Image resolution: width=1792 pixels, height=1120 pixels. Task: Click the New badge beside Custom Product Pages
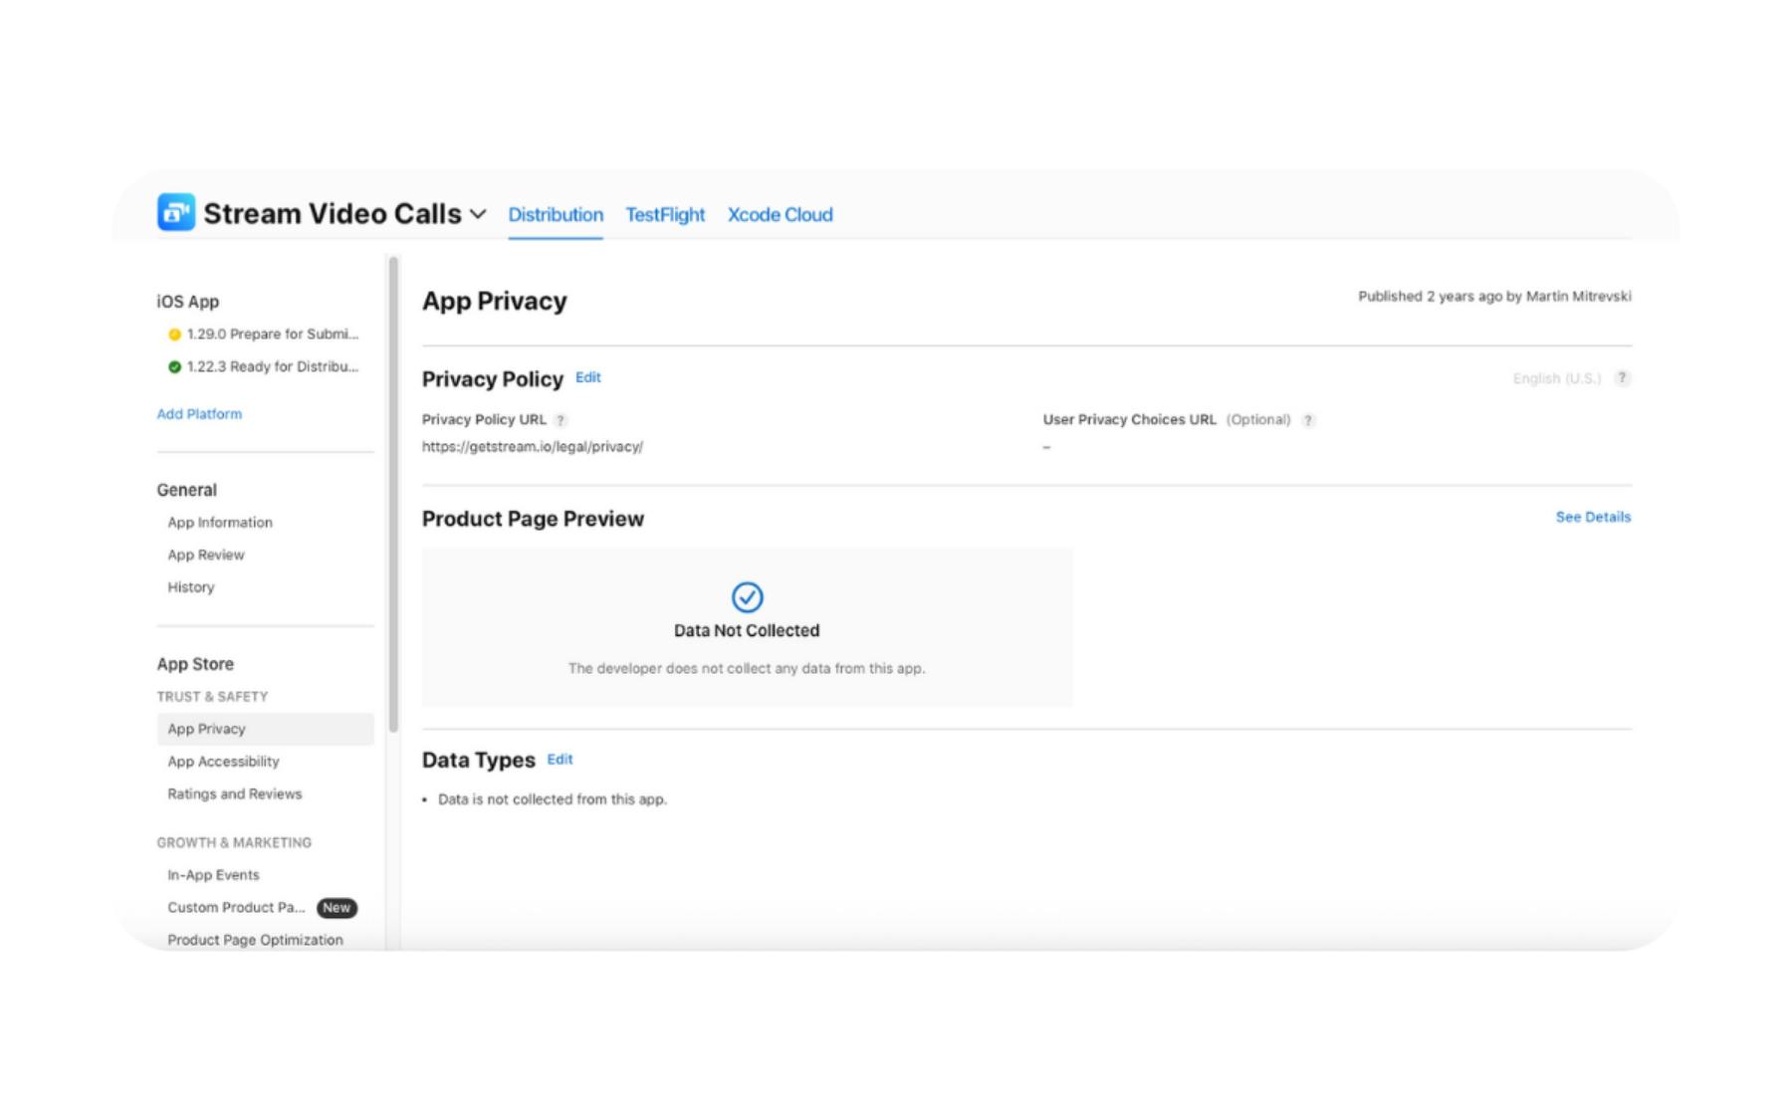tap(336, 908)
